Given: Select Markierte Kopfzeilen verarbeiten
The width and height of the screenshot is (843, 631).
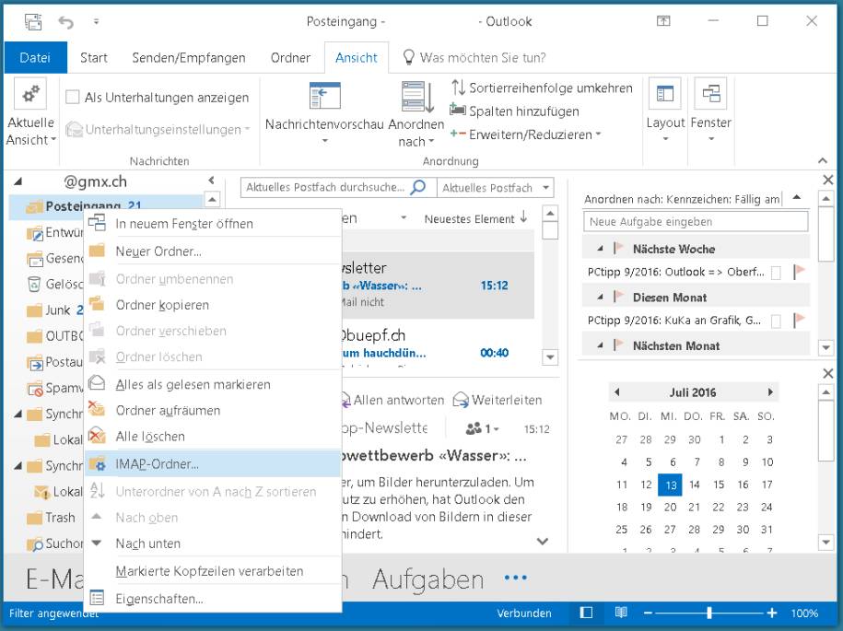Looking at the screenshot, I should tap(213, 571).
